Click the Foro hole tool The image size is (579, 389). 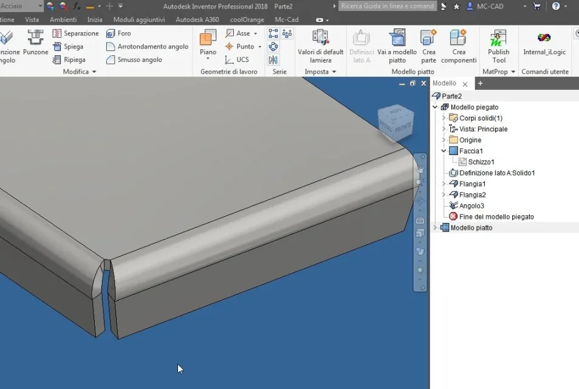point(118,33)
